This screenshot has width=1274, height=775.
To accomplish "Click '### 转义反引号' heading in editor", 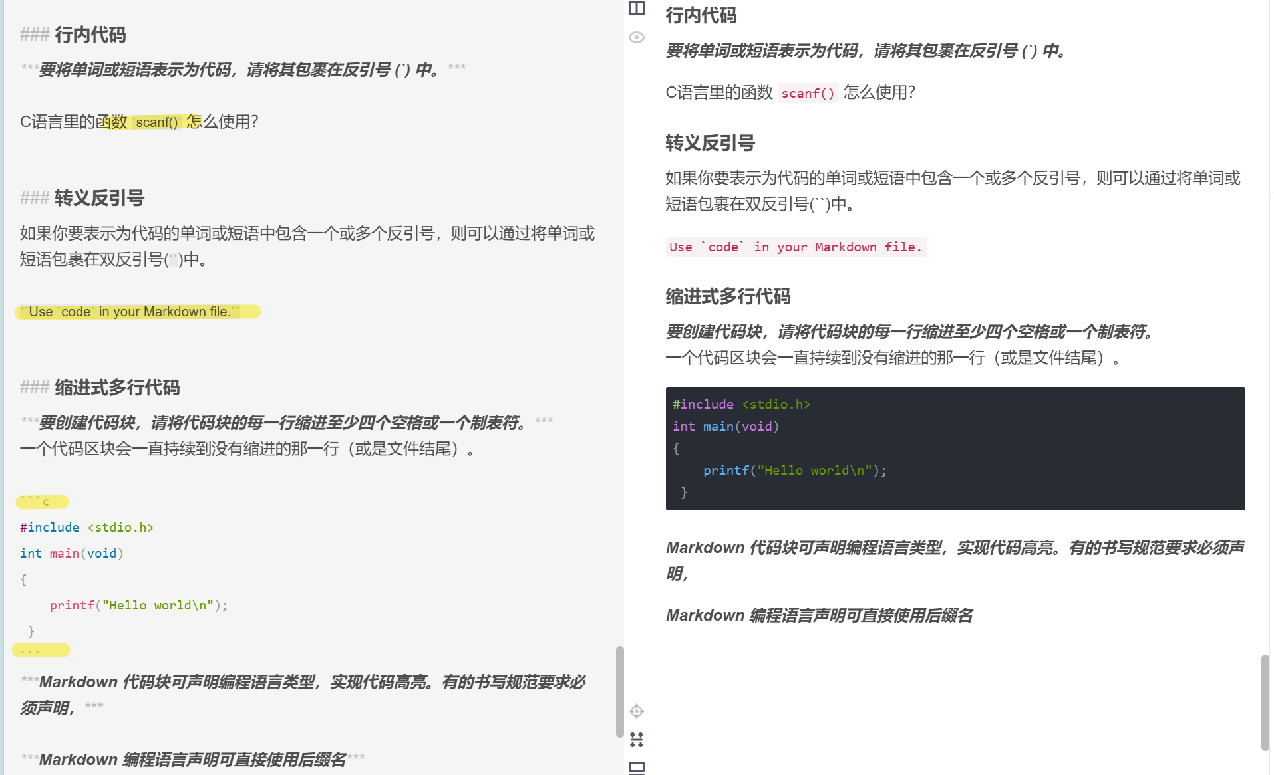I will 82,198.
